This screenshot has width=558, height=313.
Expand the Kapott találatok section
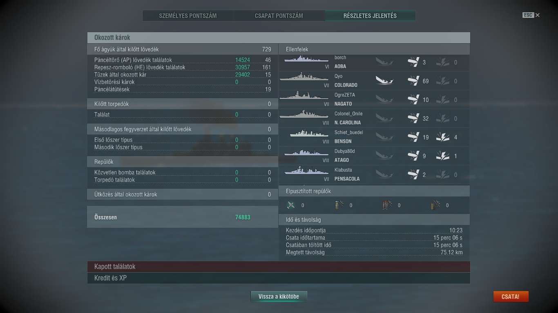pyautogui.click(x=279, y=267)
